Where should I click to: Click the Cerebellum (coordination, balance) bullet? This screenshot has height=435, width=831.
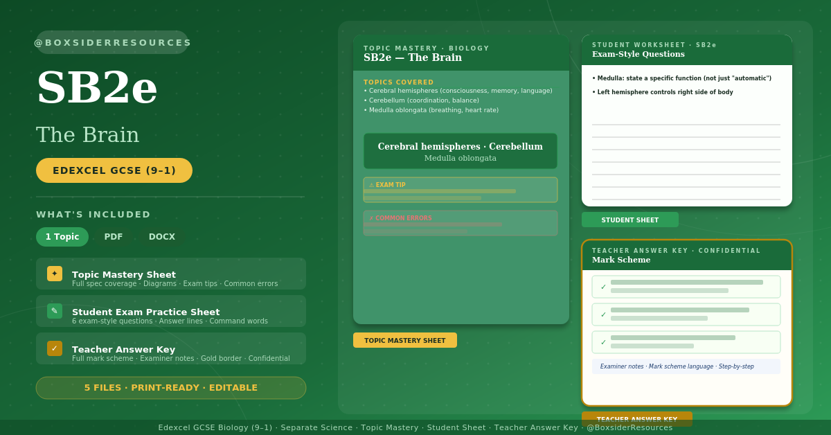(422, 100)
